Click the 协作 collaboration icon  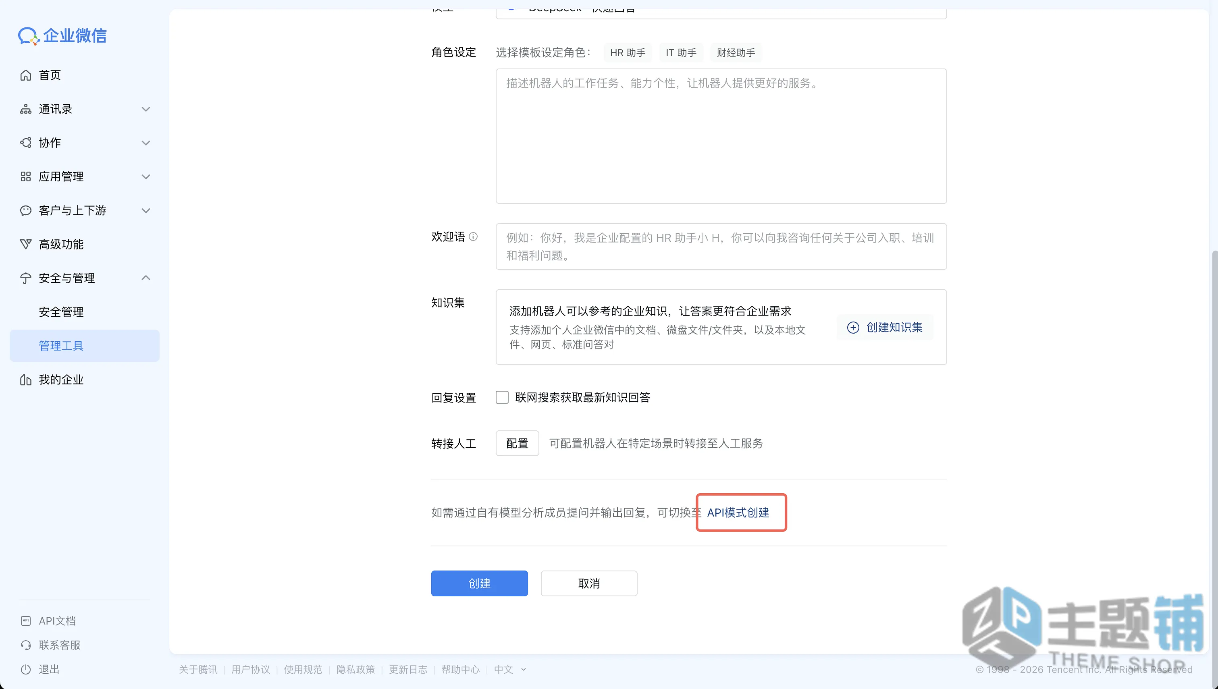tap(25, 143)
